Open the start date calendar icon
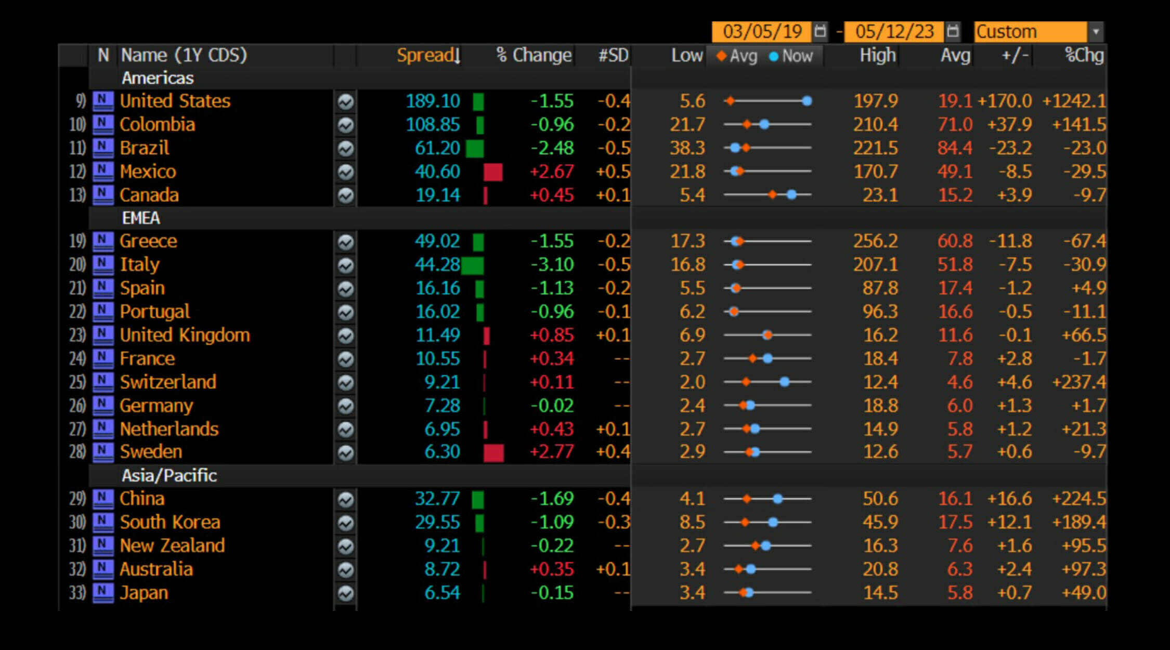Viewport: 1170px width, 650px height. tap(820, 31)
